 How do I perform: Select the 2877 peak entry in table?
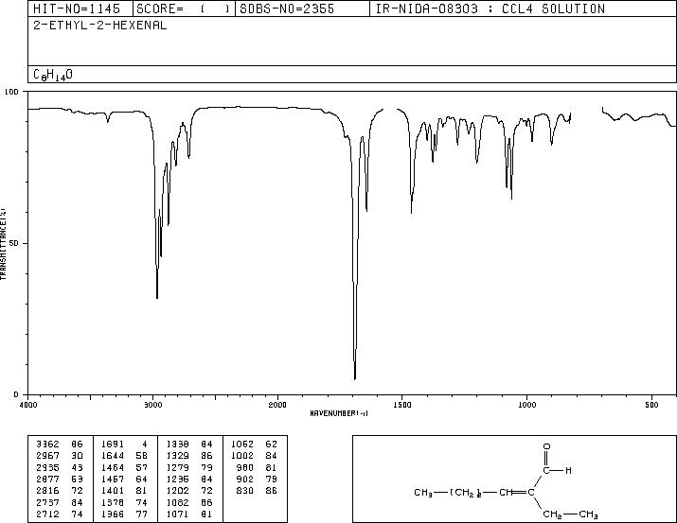[60, 479]
